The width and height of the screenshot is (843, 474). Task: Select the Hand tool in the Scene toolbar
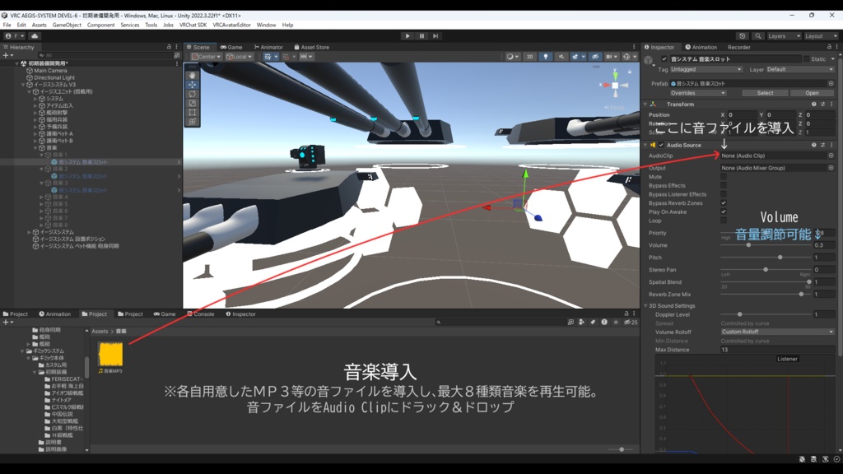(x=192, y=76)
